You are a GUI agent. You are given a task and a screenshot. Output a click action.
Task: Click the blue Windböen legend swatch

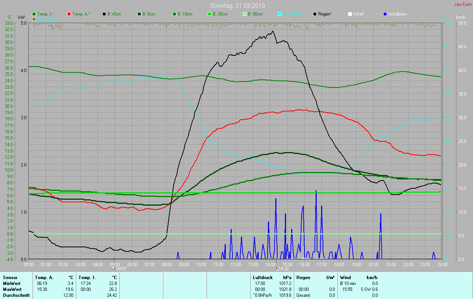coord(385,14)
